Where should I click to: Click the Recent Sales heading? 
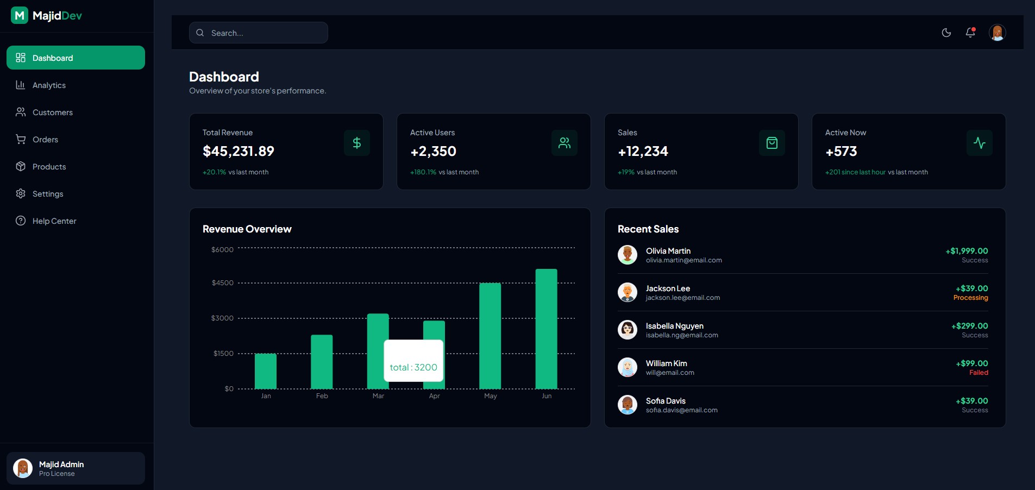pos(648,229)
